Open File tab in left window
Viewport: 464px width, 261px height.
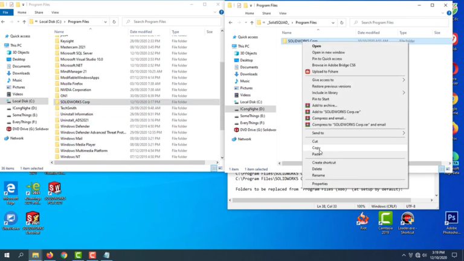(x=5, y=13)
